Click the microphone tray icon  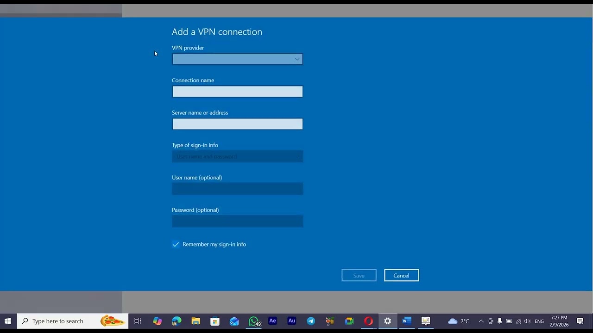499,321
